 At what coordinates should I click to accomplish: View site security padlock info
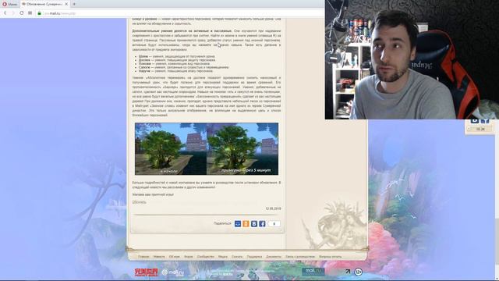[40, 13]
